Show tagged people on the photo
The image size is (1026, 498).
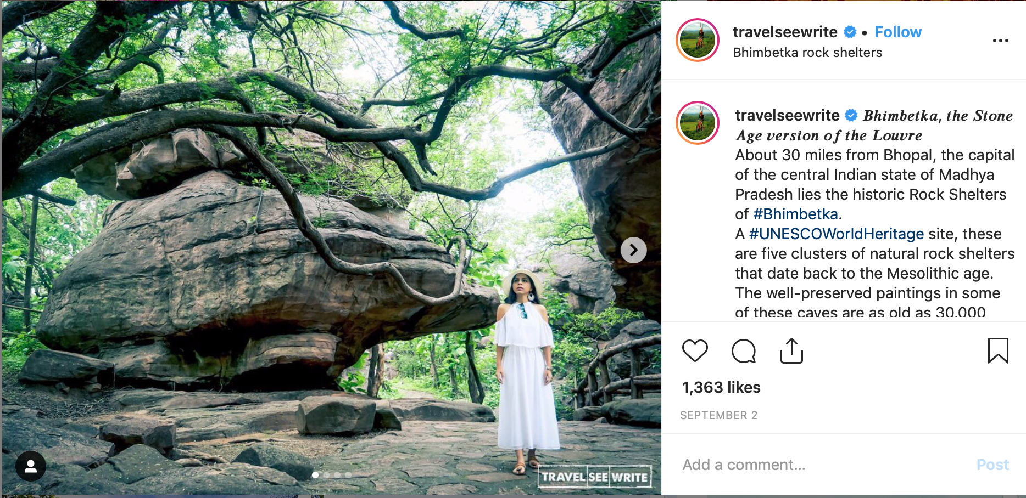(x=31, y=466)
